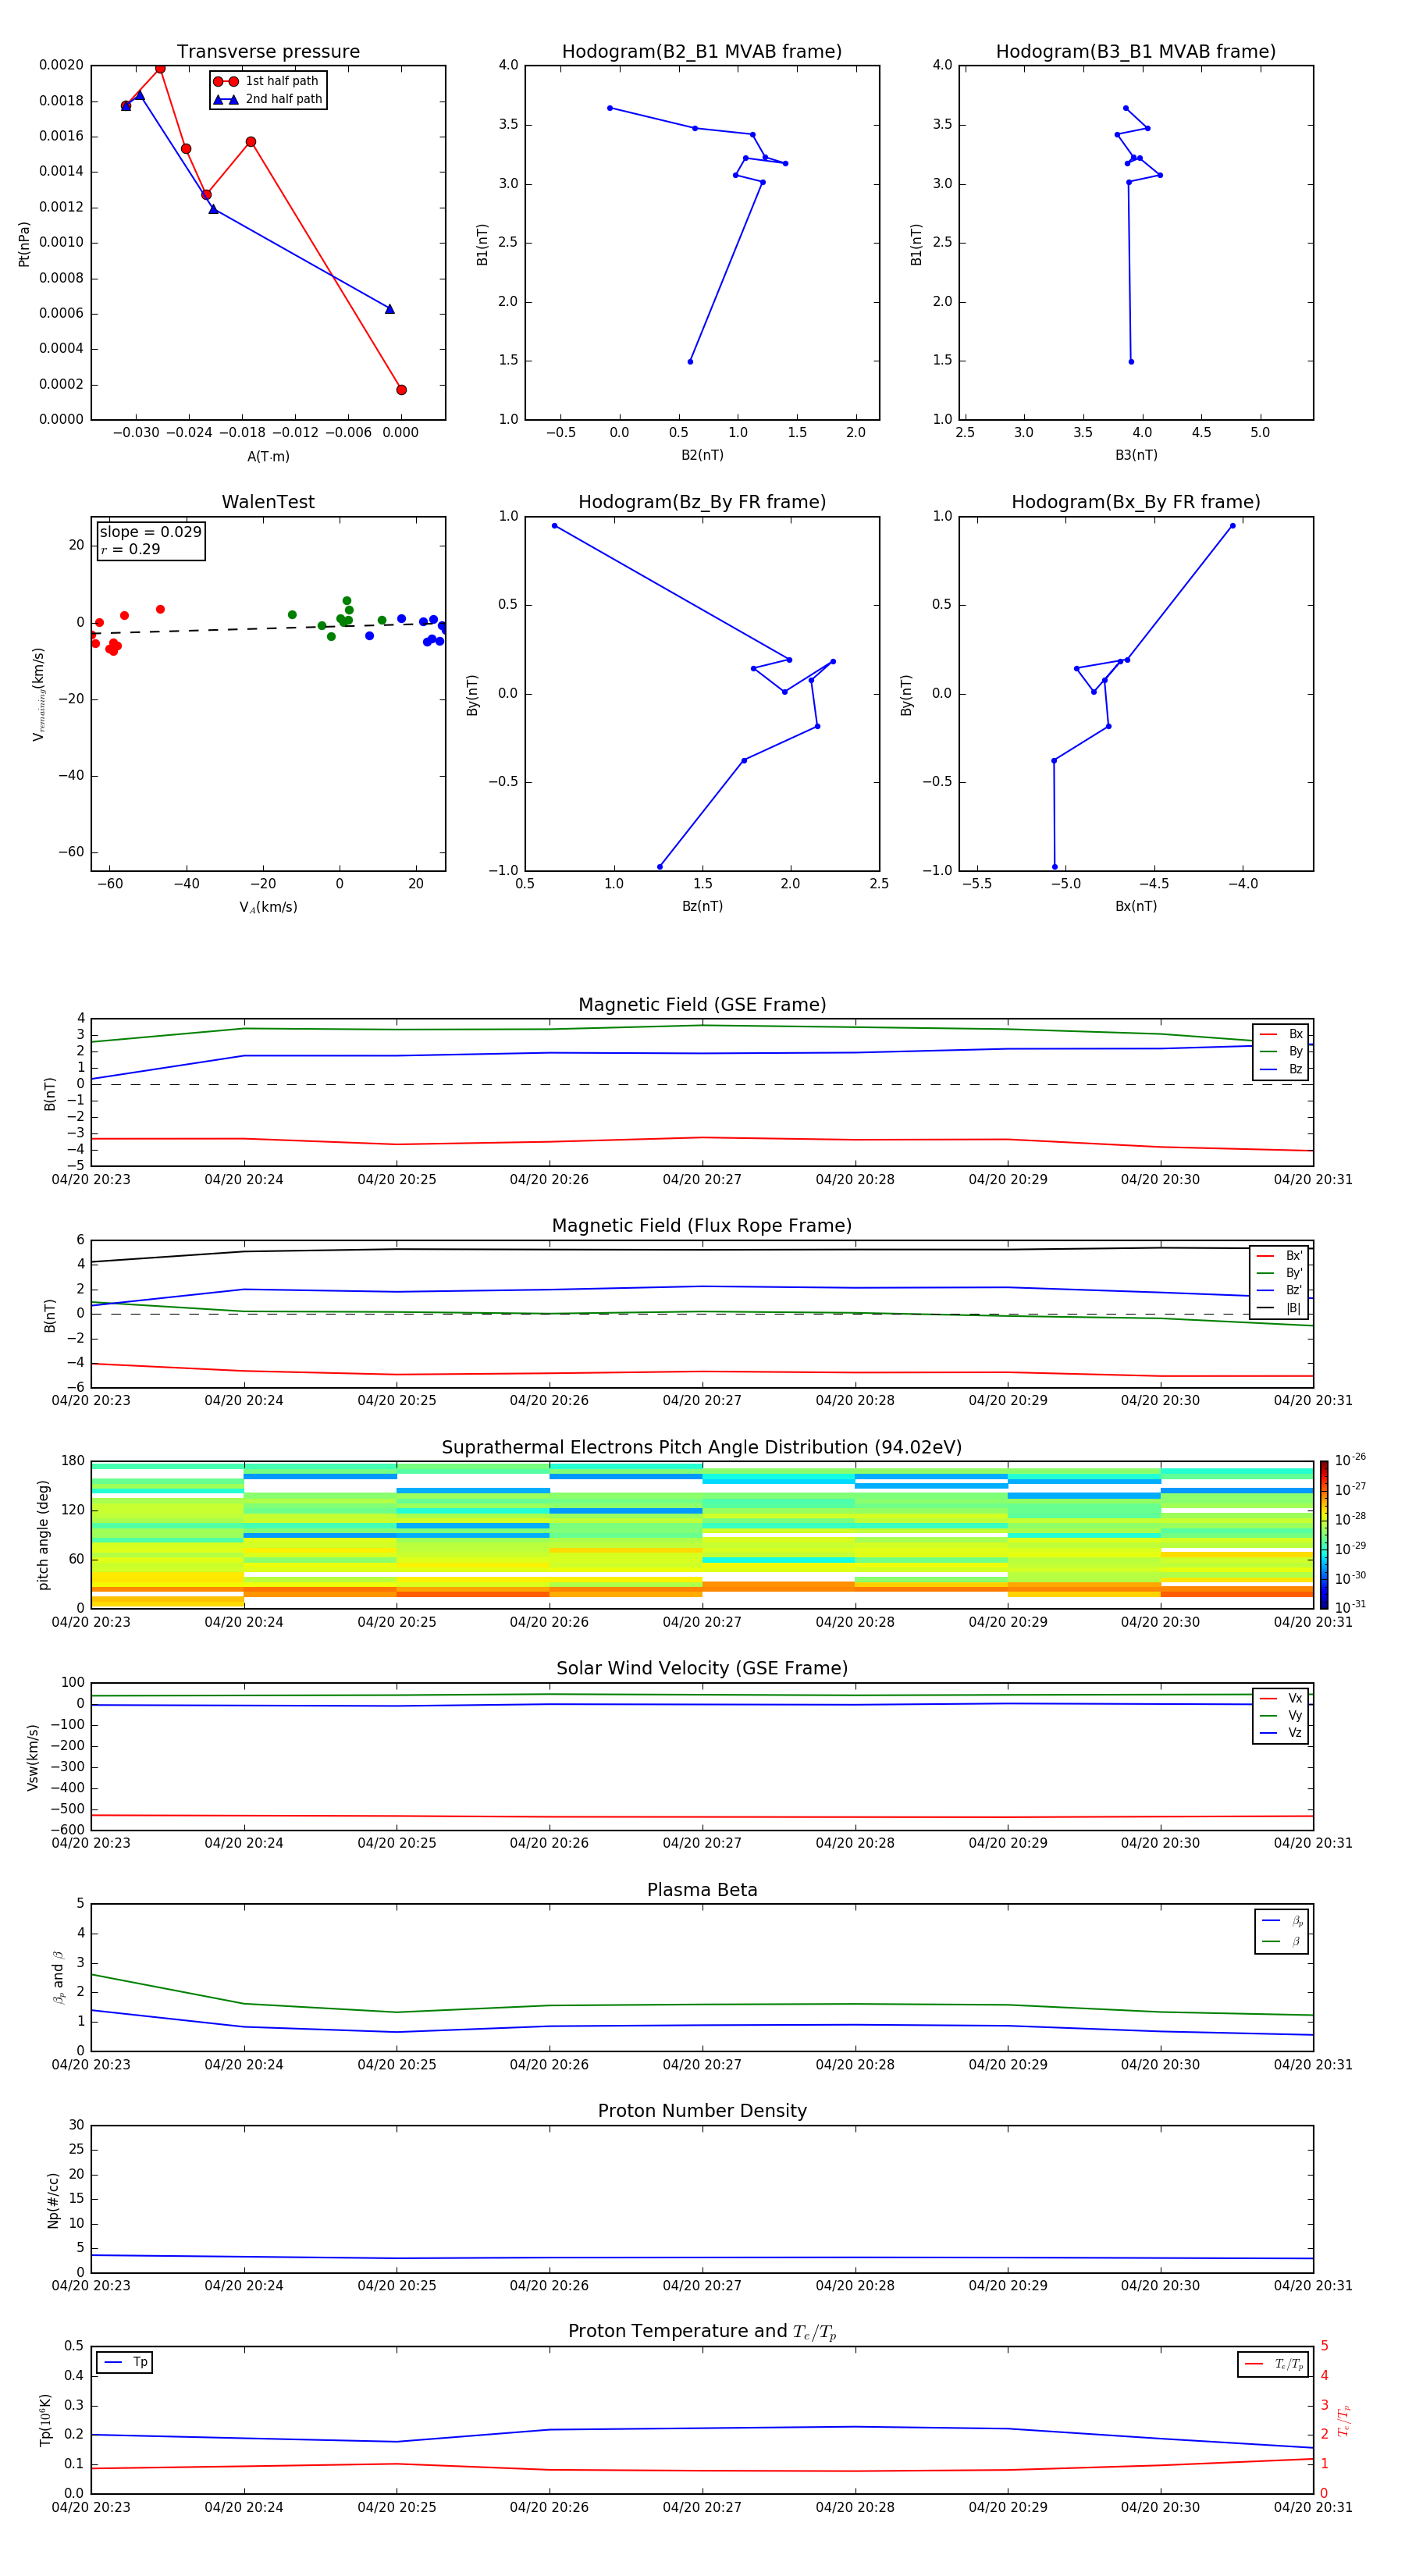Click the 'Vz' legend entry in velocity plot
1405x2576 pixels.
1281,1733
